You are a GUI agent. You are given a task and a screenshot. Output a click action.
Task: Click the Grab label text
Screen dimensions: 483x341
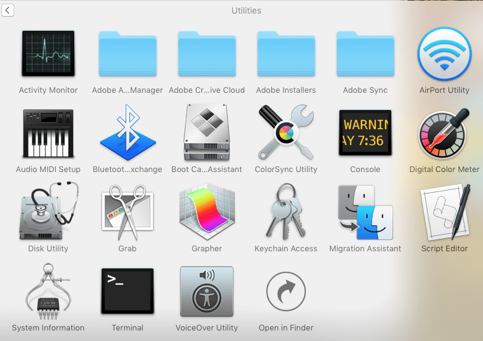tap(128, 249)
